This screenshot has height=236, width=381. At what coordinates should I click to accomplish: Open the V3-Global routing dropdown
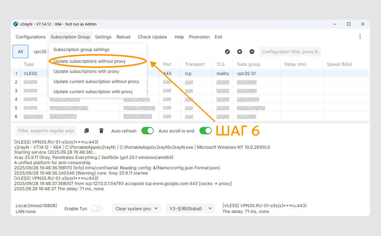tap(190, 208)
